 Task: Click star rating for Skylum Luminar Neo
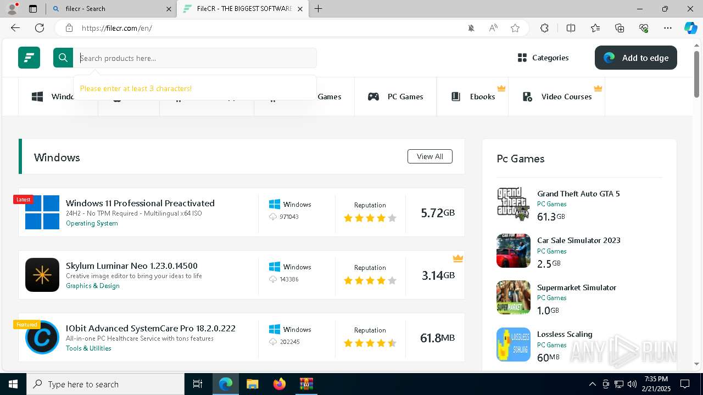(x=370, y=280)
